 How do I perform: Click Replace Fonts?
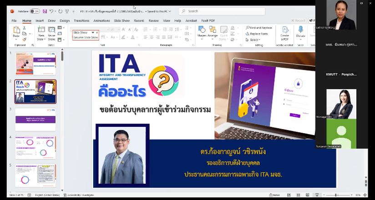click(x=257, y=34)
